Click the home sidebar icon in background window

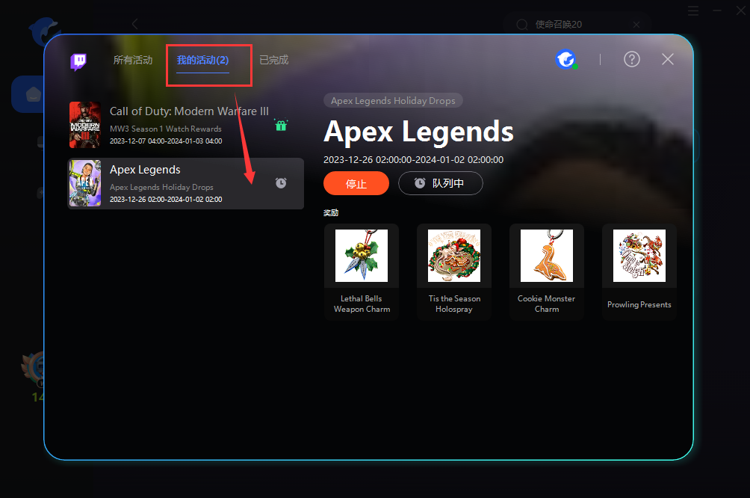[x=33, y=94]
